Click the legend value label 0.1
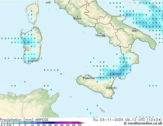 3,125
